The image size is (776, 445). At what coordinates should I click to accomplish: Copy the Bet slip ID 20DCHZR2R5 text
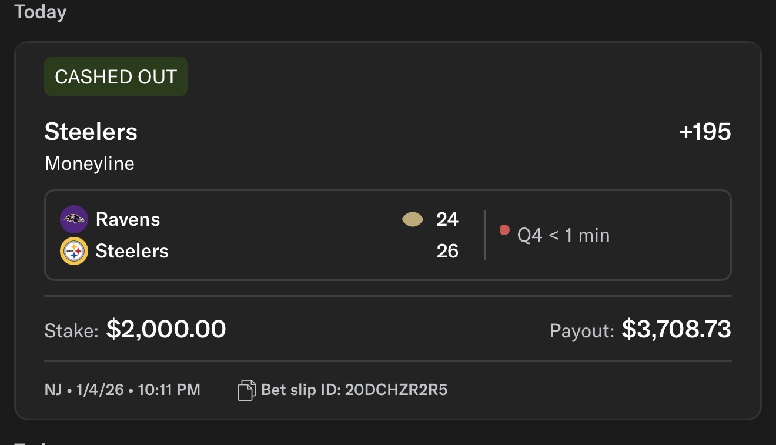click(354, 390)
